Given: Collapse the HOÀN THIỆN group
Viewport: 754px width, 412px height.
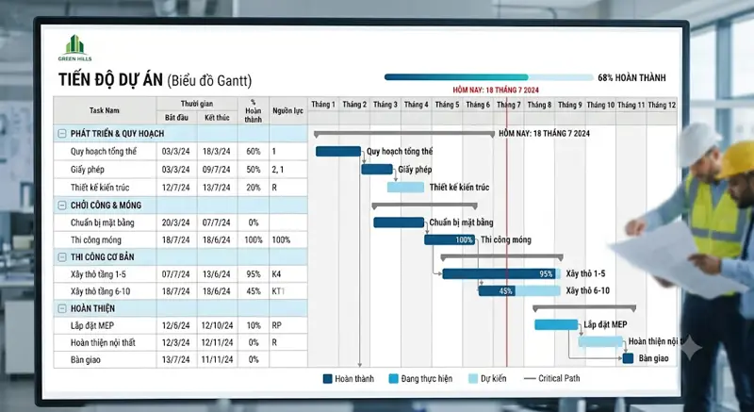Looking at the screenshot, I should click(x=62, y=308).
